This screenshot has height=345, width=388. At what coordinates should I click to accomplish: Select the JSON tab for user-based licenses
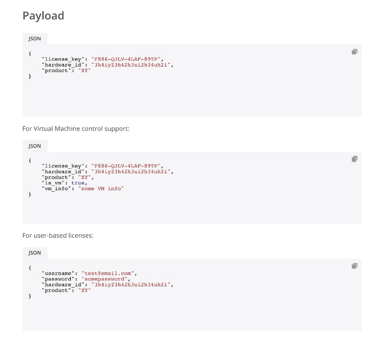(x=34, y=253)
